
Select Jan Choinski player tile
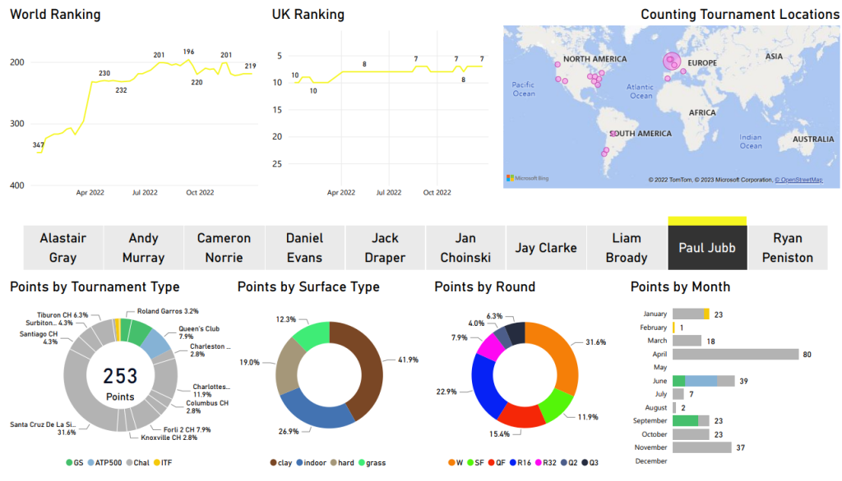pyautogui.click(x=465, y=248)
